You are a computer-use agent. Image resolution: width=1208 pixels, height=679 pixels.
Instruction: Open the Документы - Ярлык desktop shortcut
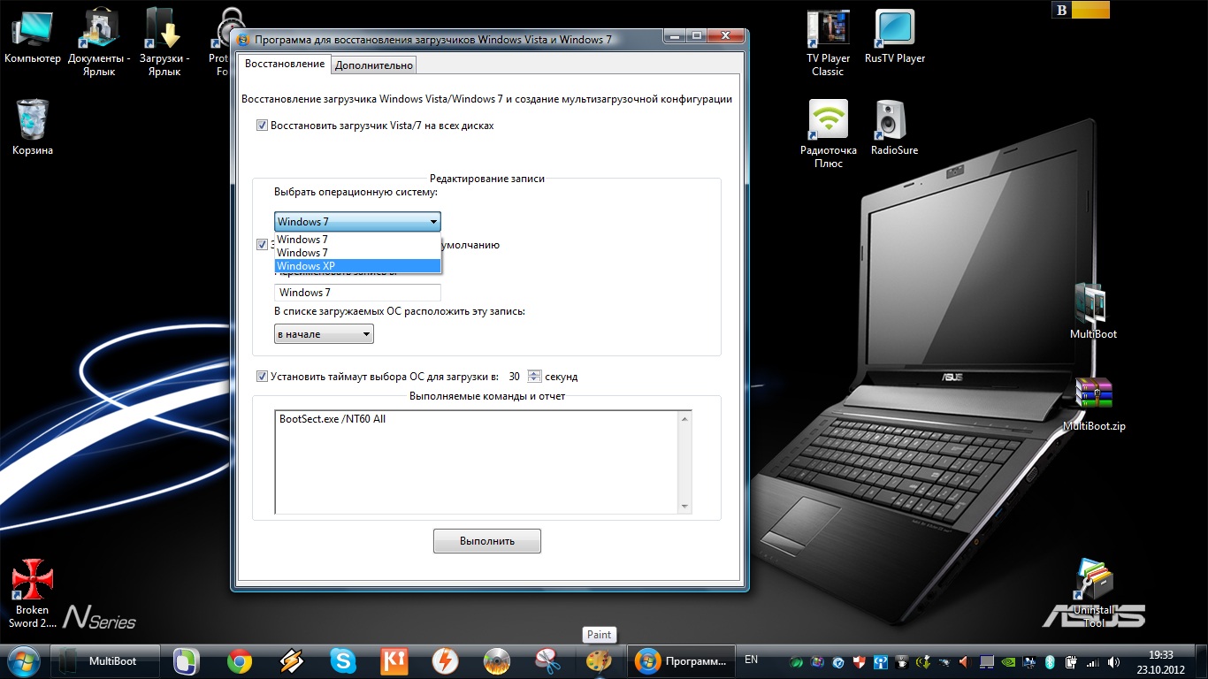coord(99,42)
